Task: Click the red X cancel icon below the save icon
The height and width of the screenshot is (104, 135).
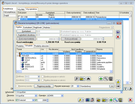Action: 118,37
